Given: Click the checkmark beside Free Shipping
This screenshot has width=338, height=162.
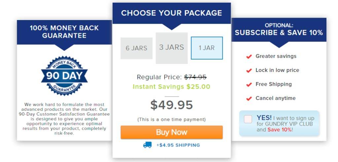Looking at the screenshot, I should tap(249, 84).
